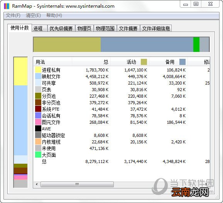Click the olive active segment of the top memory bar
Screen dimensions: 223x203
click(67, 45)
